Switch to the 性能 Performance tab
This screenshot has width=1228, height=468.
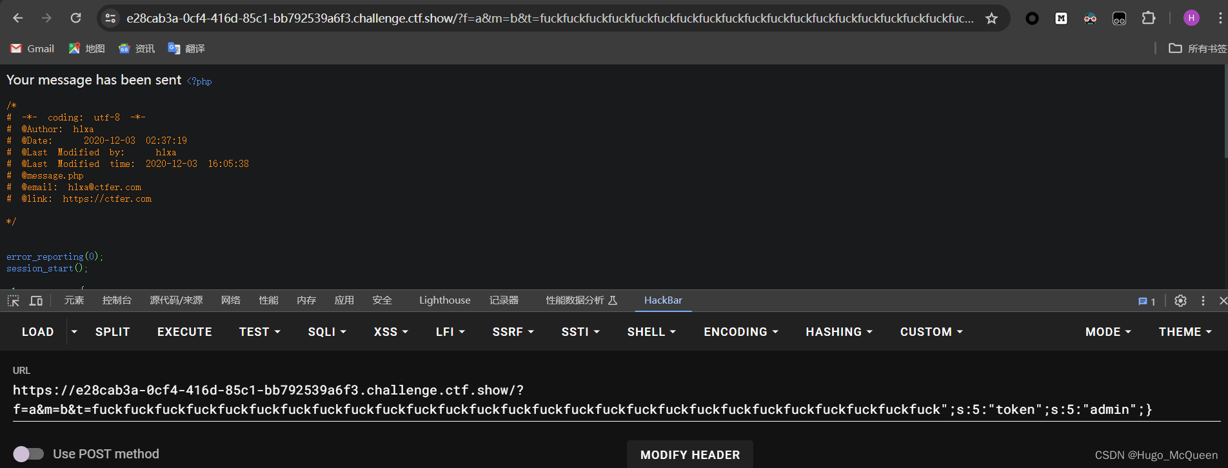(268, 300)
